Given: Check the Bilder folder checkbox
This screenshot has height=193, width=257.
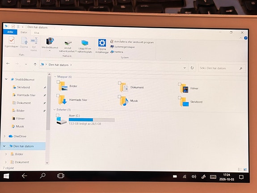Looking at the screenshot, I should 58,82.
